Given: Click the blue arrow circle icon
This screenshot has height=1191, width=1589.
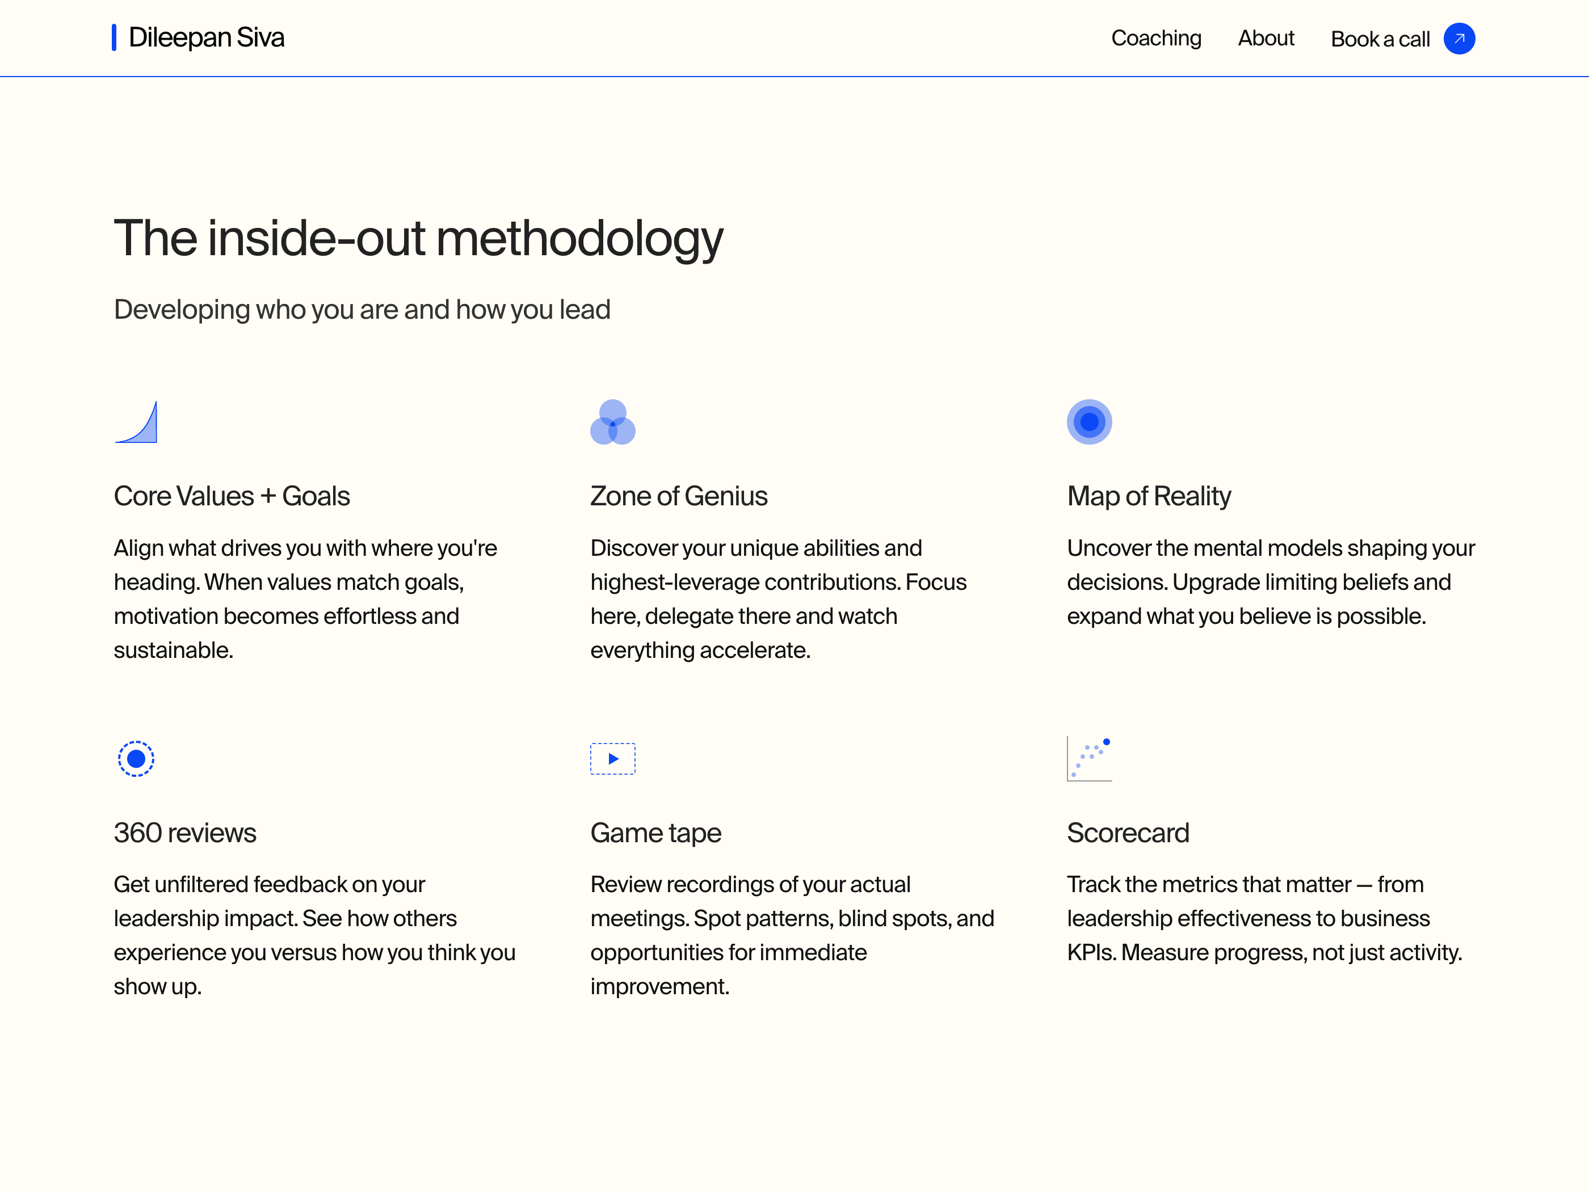Looking at the screenshot, I should [1459, 39].
